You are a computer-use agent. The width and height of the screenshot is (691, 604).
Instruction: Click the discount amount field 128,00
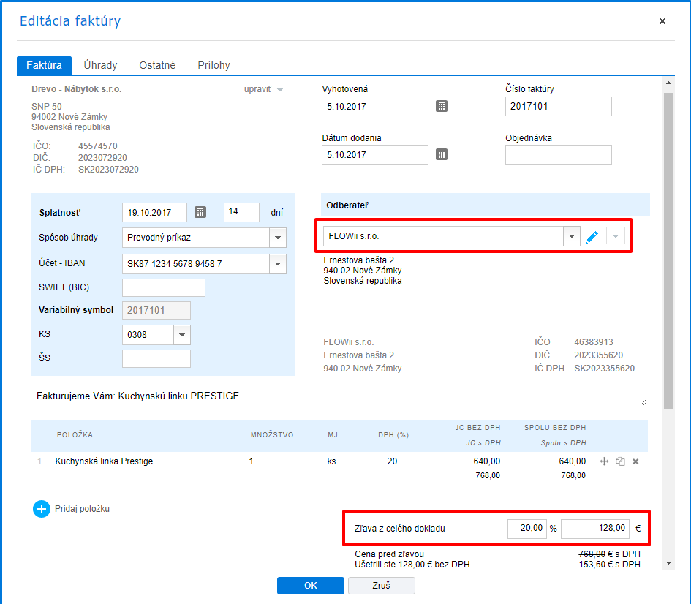(595, 529)
